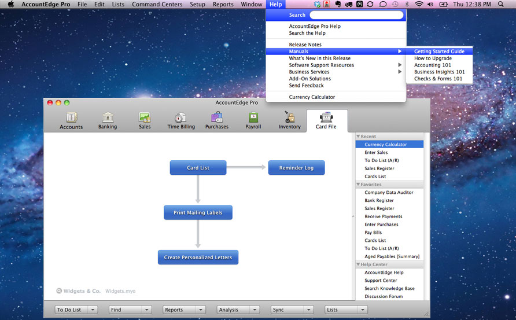Collapse the Favorites section triangle
This screenshot has height=320, width=516.
(358, 185)
